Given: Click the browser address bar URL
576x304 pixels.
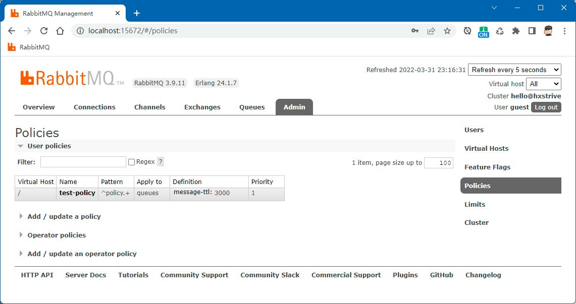Looking at the screenshot, I should (x=133, y=31).
